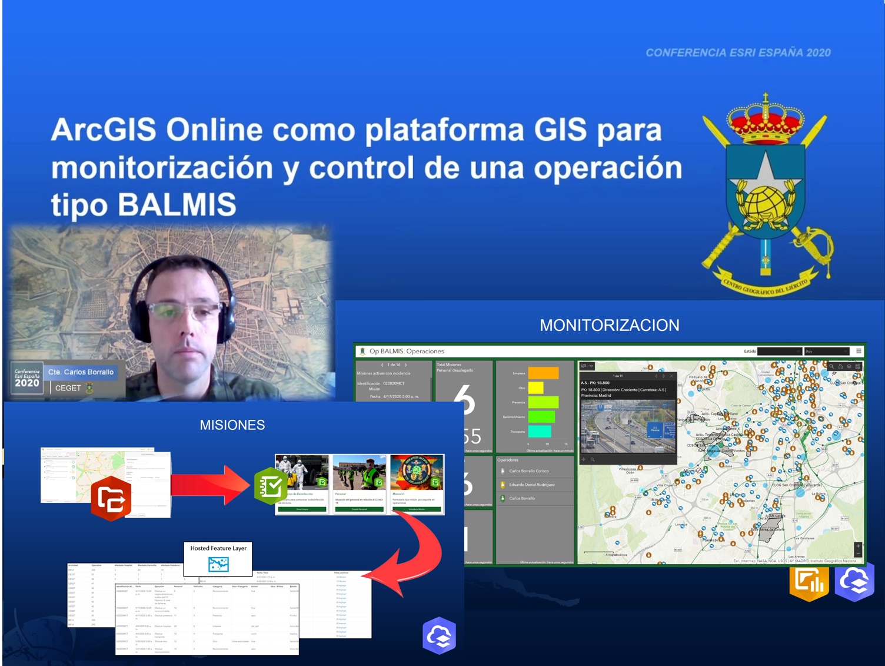Zoom in on the map with plus button
This screenshot has height=666, width=885.
pos(858,546)
